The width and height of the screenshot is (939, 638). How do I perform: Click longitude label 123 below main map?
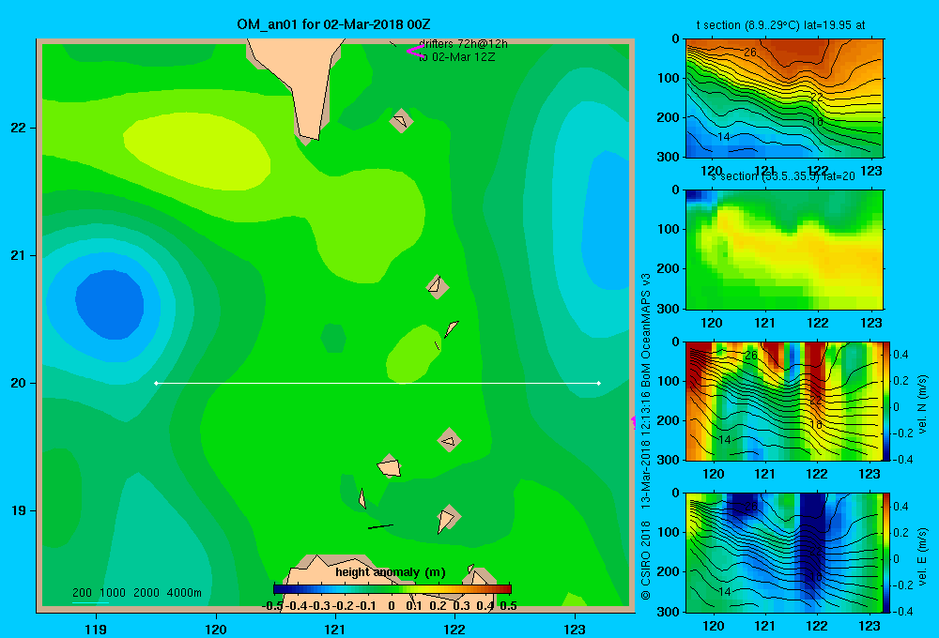575,629
